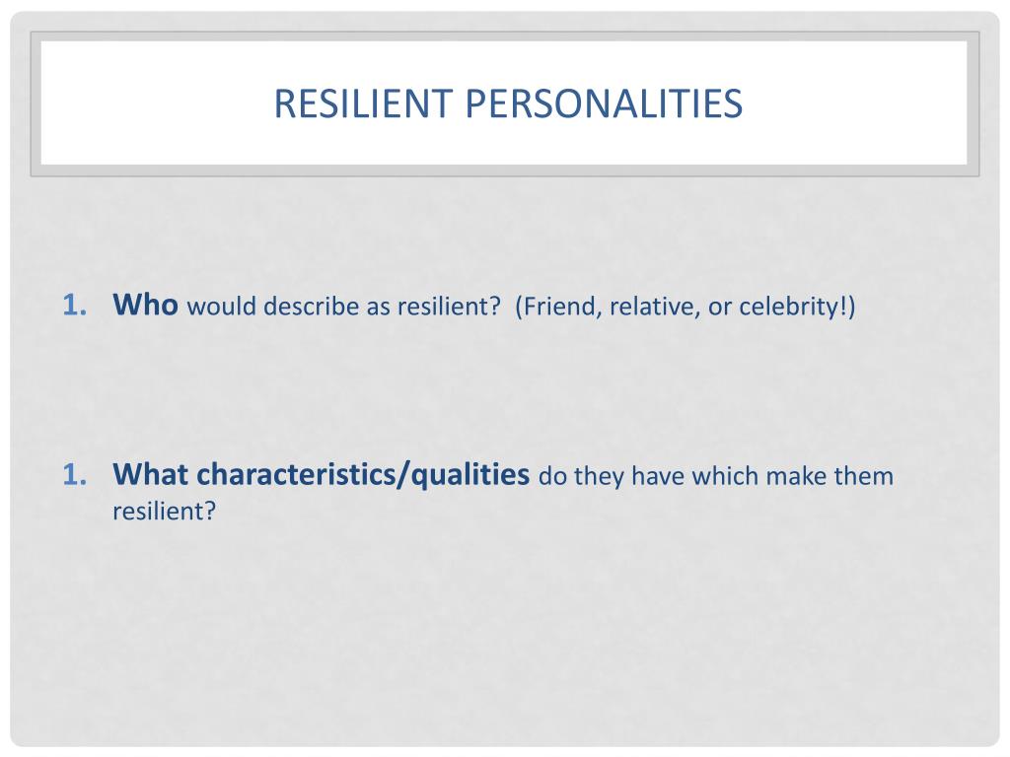Click the empty grey area below the questions

[505, 631]
